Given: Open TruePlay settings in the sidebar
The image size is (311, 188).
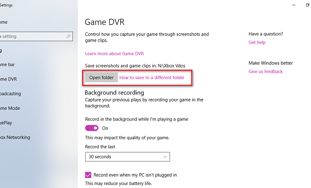Looking at the screenshot, I should click(6, 123).
